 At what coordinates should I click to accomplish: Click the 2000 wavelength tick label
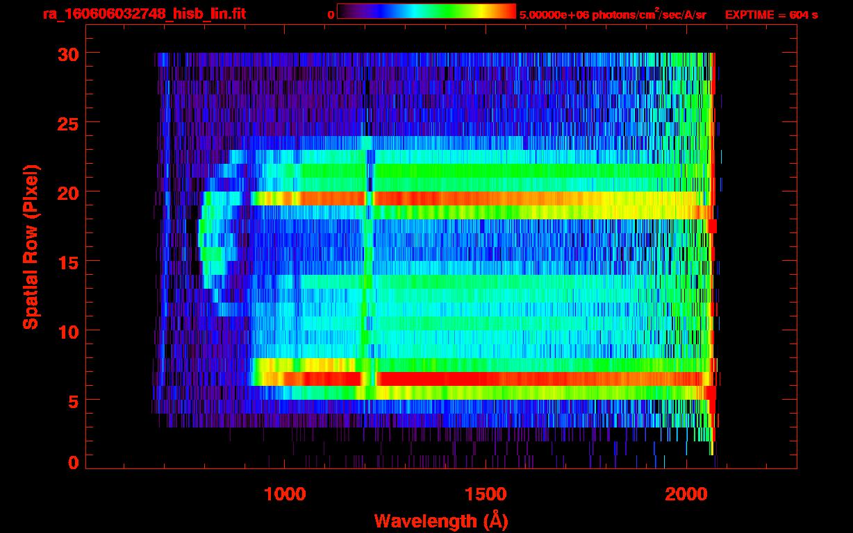click(x=686, y=494)
